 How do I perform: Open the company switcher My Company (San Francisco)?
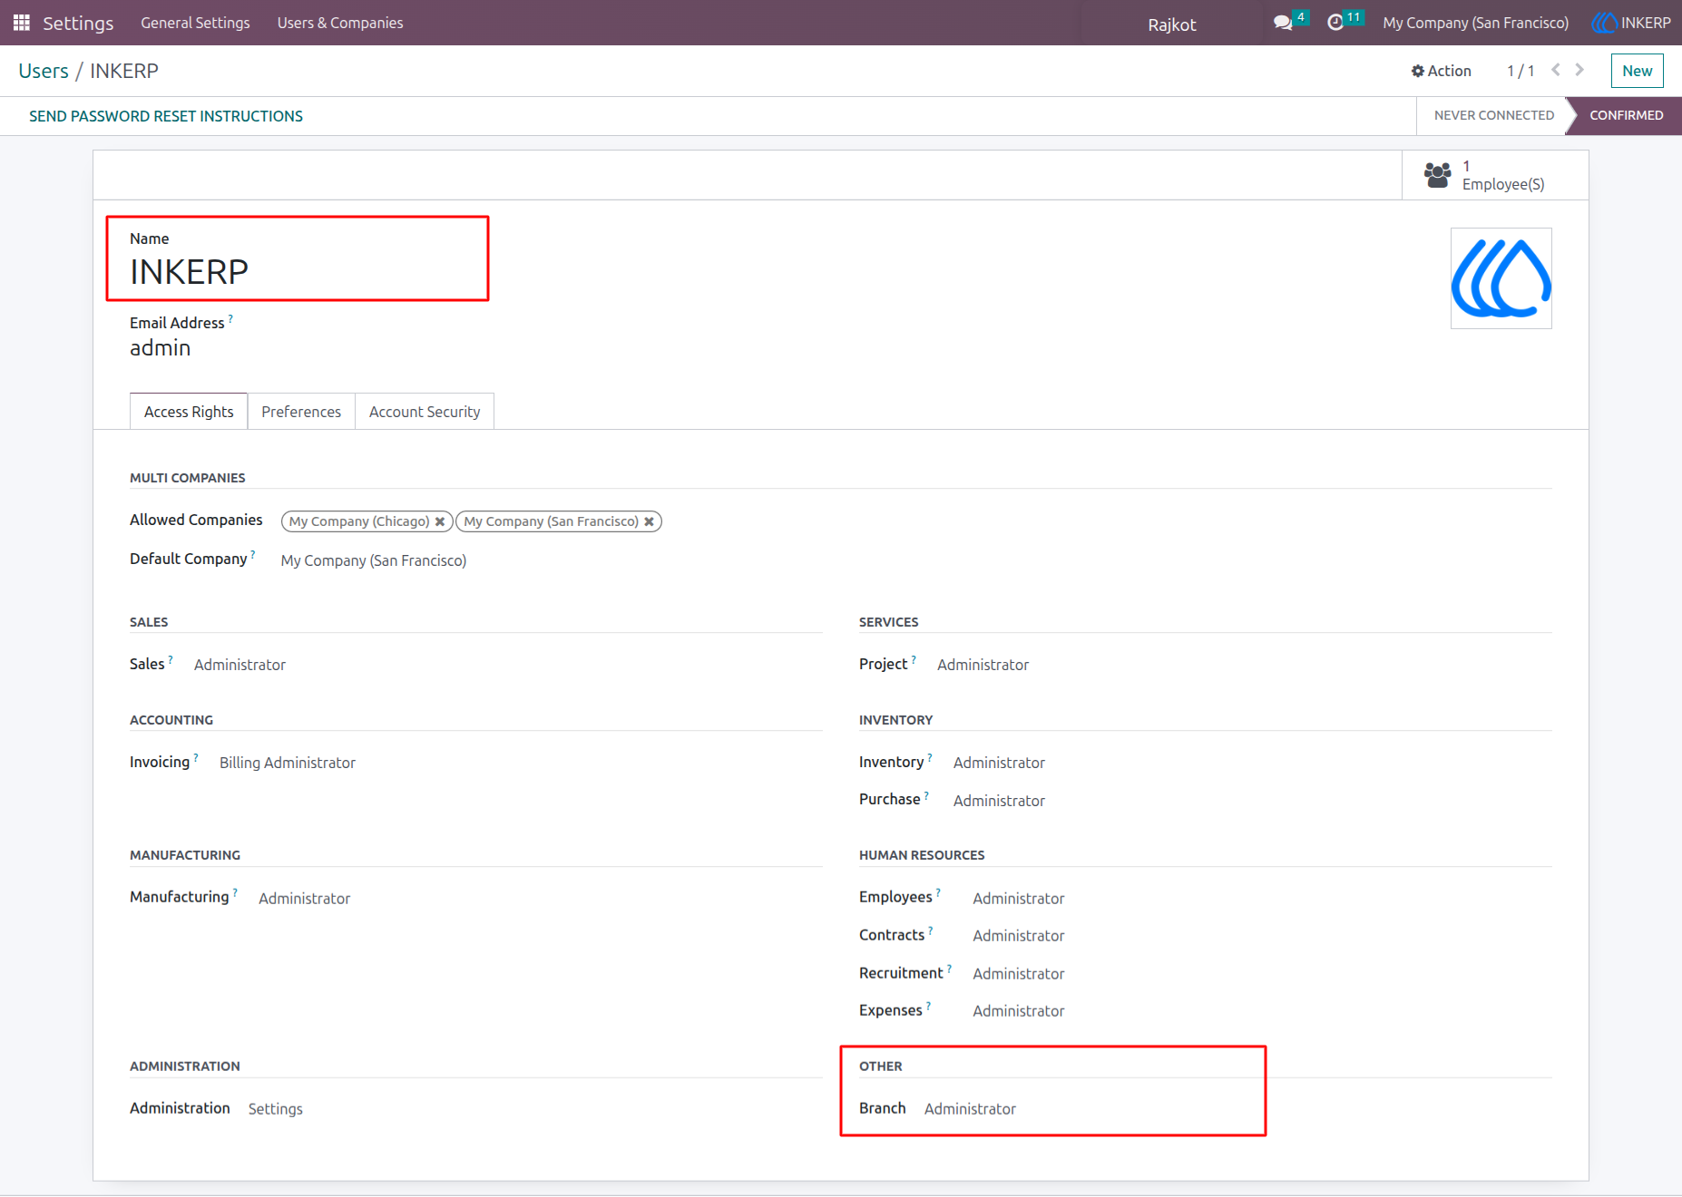(x=1475, y=23)
